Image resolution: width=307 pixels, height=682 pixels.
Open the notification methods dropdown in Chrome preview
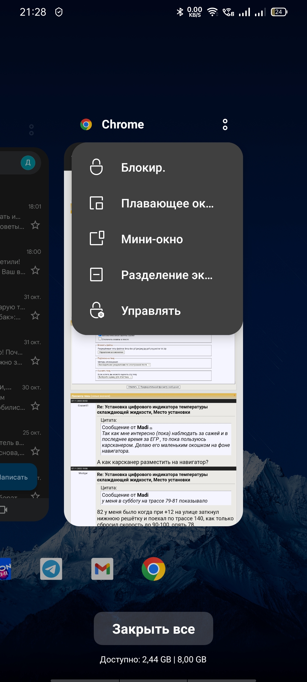coord(124,365)
